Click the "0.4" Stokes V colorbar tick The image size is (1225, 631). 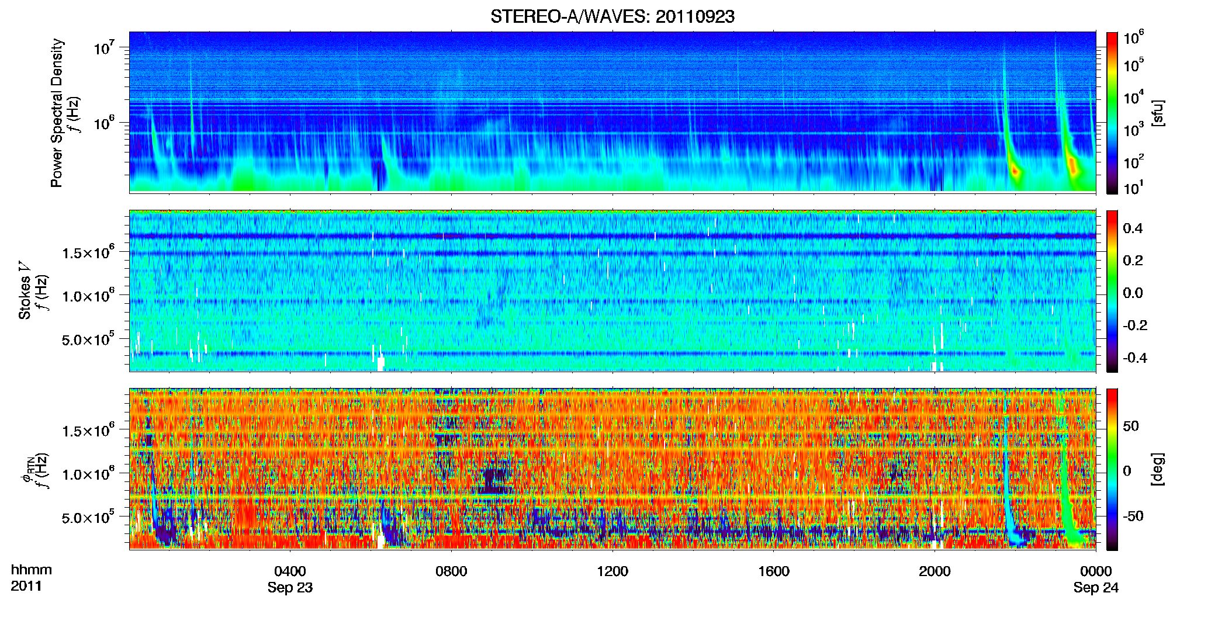pyautogui.click(x=1133, y=228)
